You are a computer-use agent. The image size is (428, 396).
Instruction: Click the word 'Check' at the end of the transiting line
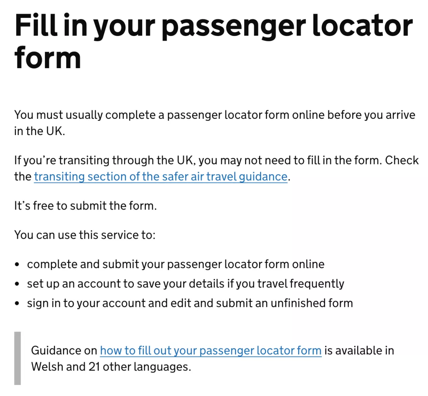402,160
